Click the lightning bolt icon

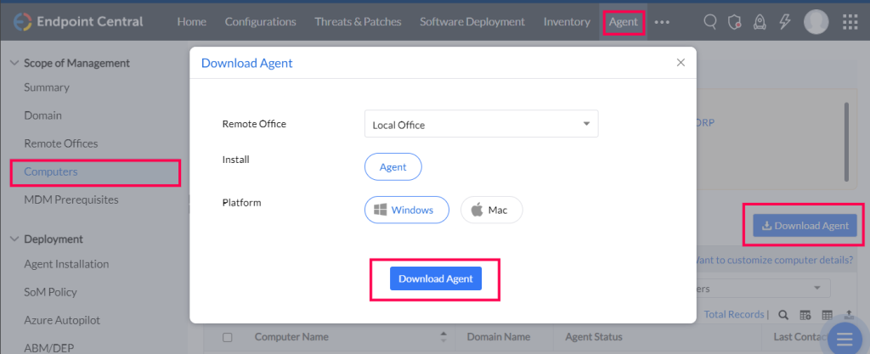coord(784,21)
